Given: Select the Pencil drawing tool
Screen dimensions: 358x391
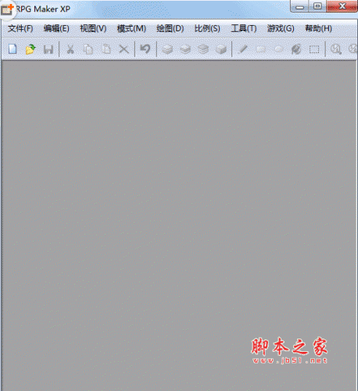Looking at the screenshot, I should [x=243, y=49].
